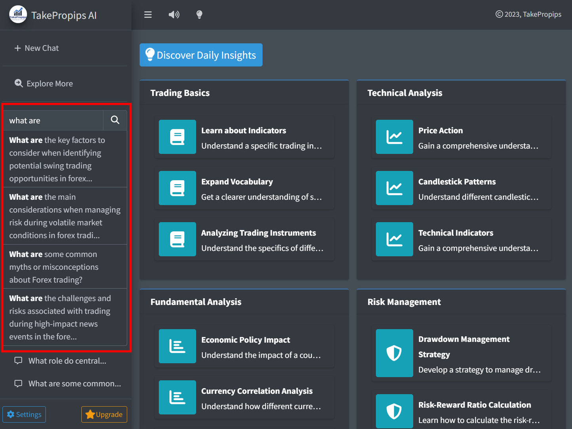
Task: Click chat icon beside 'What role do central...'
Action: pos(18,360)
